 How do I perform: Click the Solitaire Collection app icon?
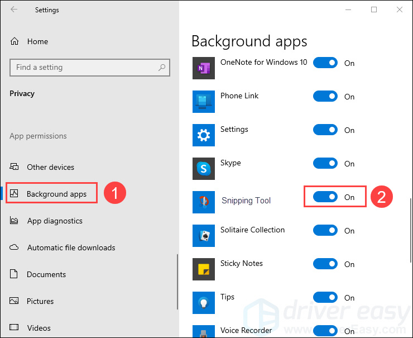pos(203,235)
